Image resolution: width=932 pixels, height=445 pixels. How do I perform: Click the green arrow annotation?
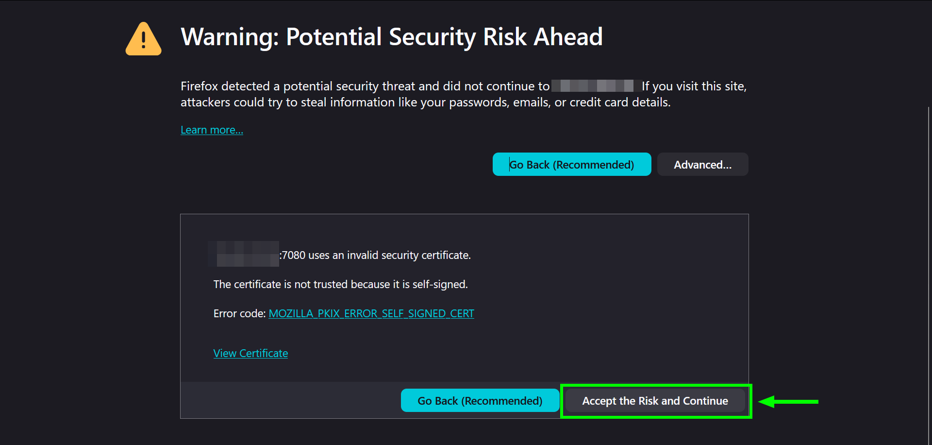(x=789, y=401)
